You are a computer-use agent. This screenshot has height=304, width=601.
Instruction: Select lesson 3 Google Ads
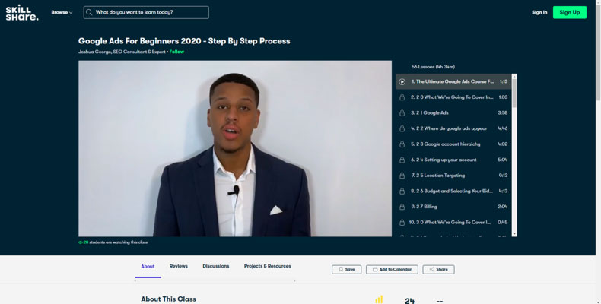[x=453, y=113]
